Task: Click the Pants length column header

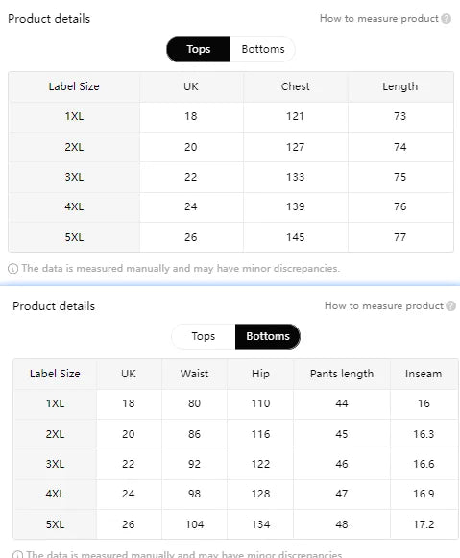Action: 342,374
